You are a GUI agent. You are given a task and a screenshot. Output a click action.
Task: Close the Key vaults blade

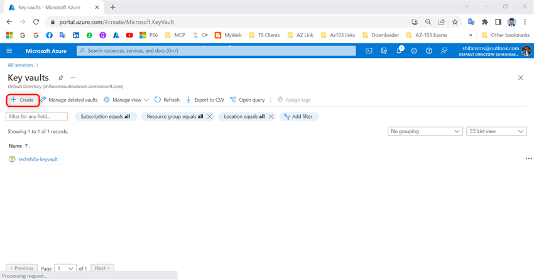520,78
